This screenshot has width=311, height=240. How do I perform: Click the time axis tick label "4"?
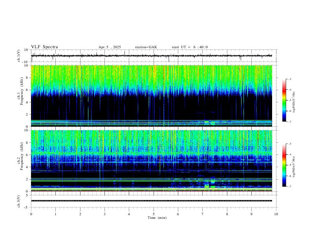[129, 214]
